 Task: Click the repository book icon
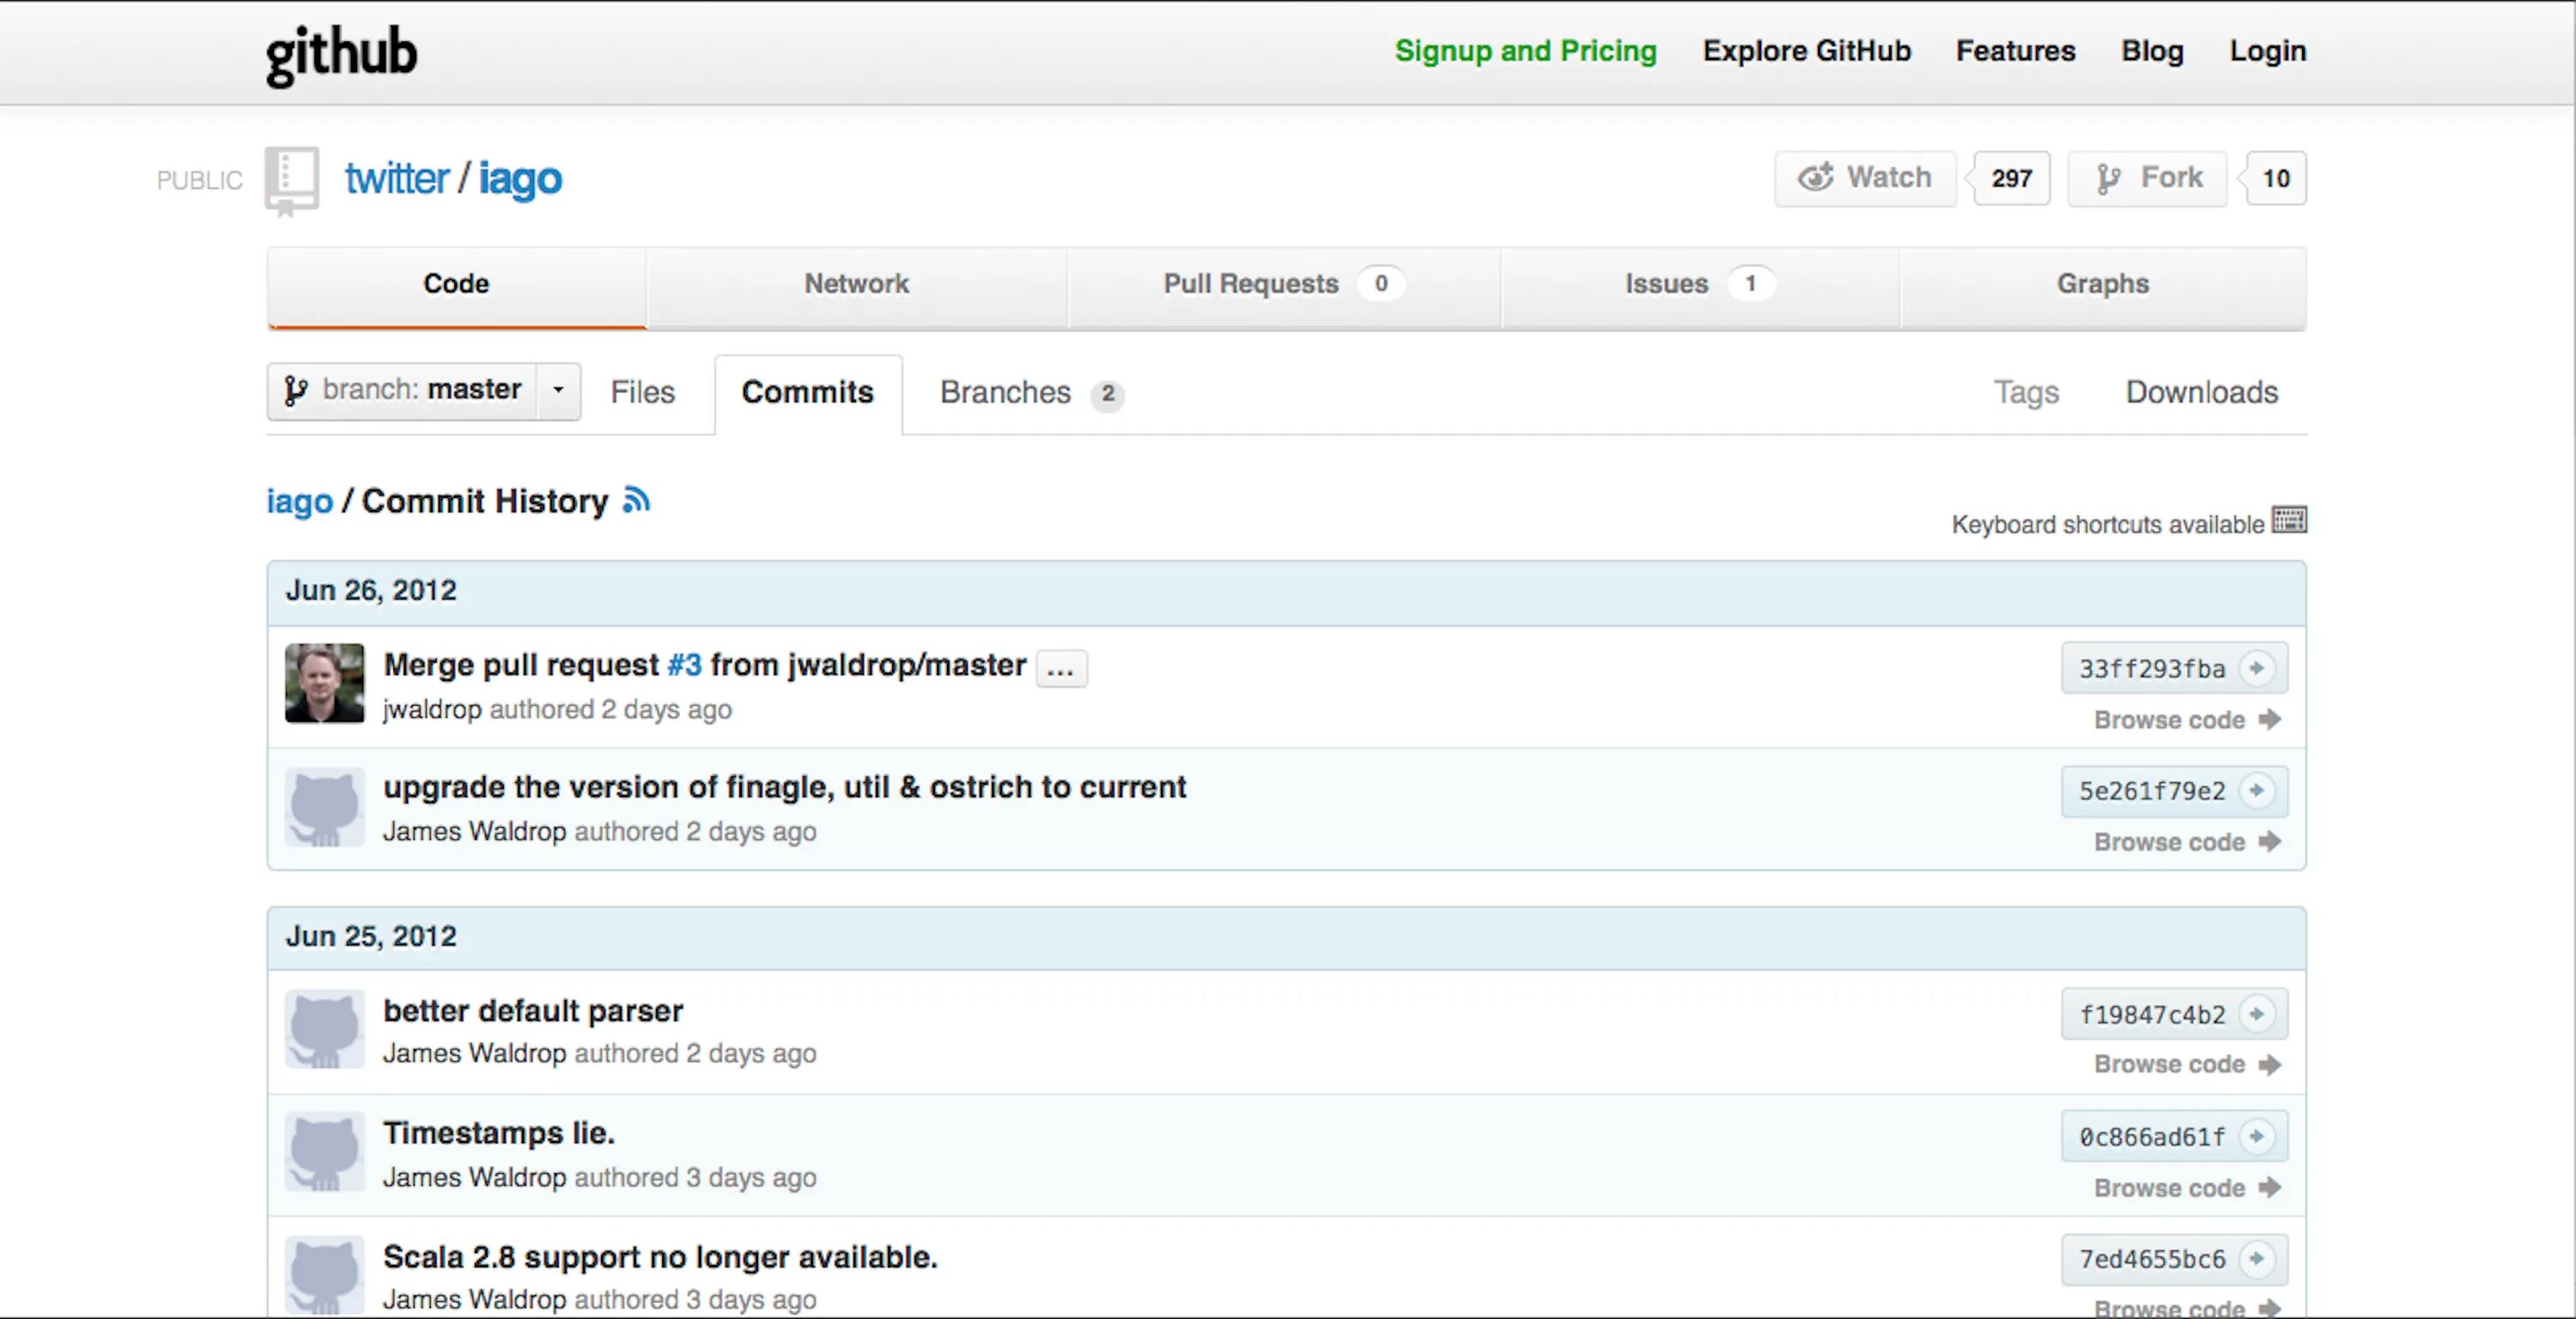point(291,180)
